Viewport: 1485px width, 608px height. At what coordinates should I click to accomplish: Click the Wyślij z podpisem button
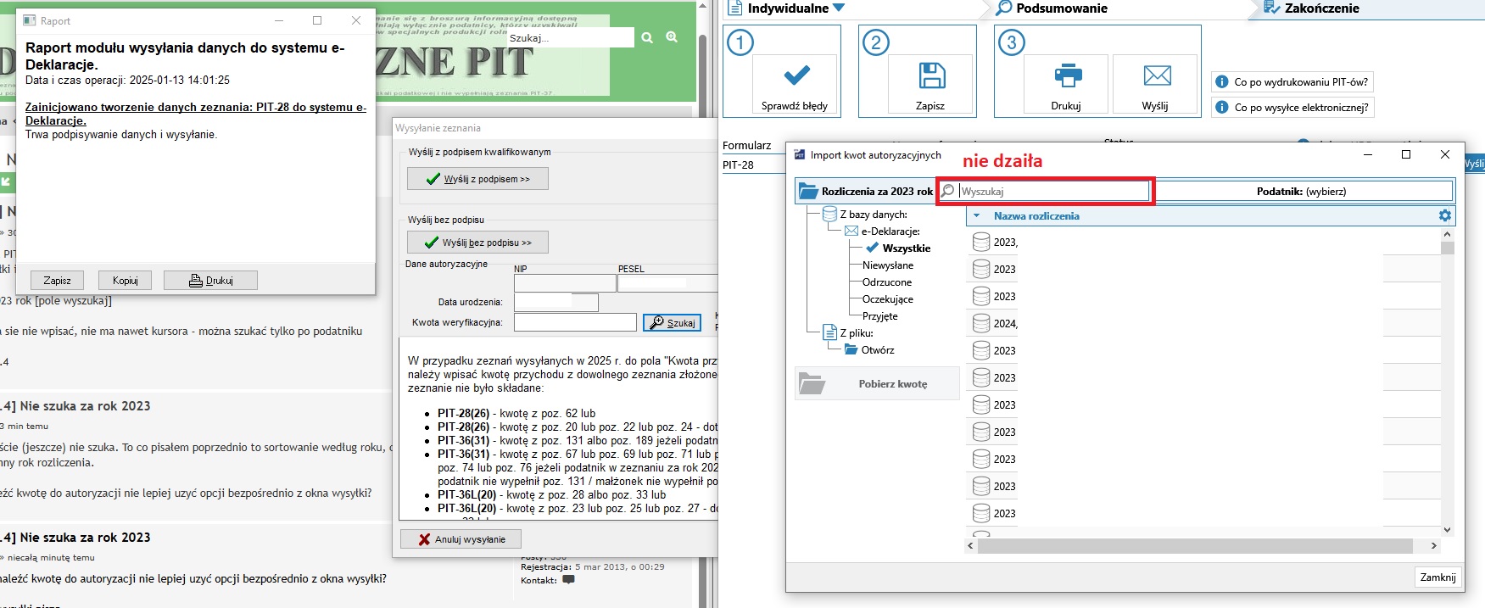tap(477, 179)
